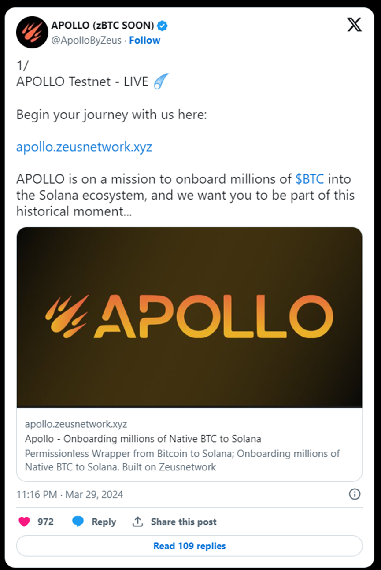Click the share upload arrow icon
The image size is (381, 570).
[x=138, y=522]
